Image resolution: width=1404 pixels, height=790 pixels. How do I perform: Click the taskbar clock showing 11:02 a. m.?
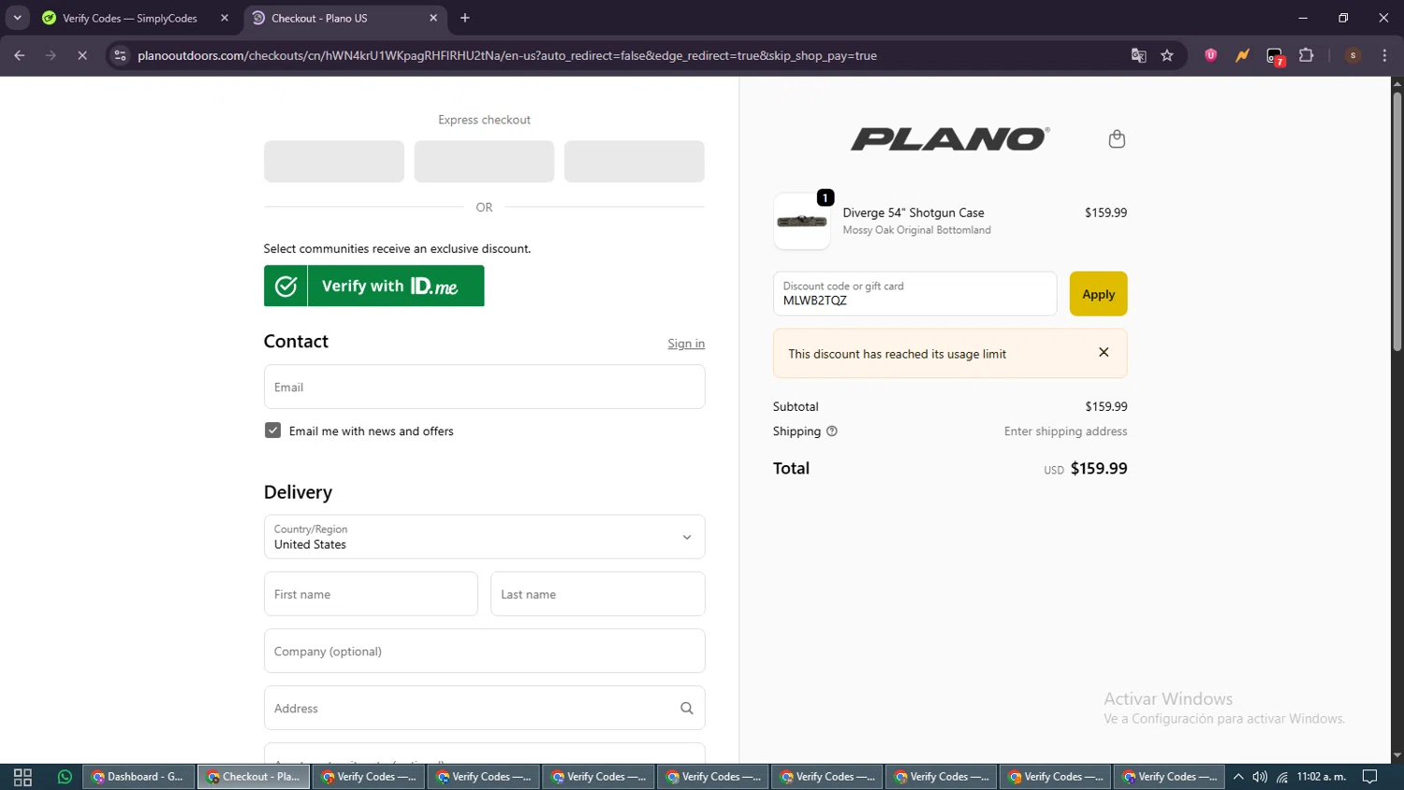pos(1322,777)
